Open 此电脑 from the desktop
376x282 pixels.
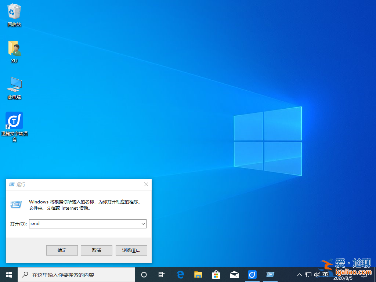[x=14, y=84]
